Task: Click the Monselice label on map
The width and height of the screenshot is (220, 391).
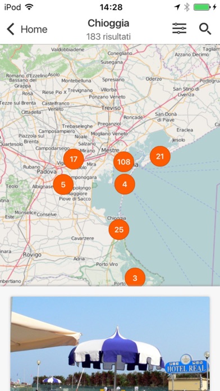Action: pyautogui.click(x=25, y=213)
